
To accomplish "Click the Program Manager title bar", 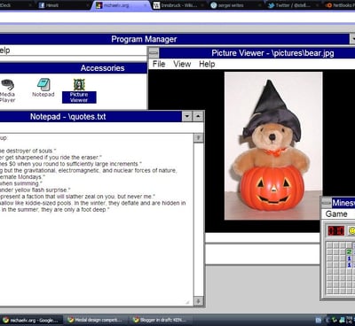I will (x=175, y=39).
